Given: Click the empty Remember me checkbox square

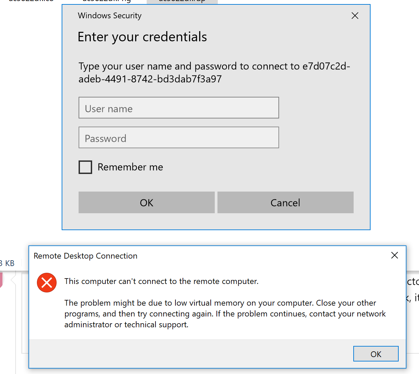Looking at the screenshot, I should [x=85, y=167].
